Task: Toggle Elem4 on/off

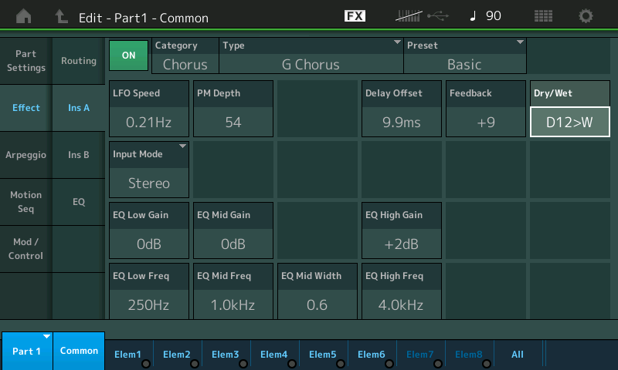Action: 273,354
